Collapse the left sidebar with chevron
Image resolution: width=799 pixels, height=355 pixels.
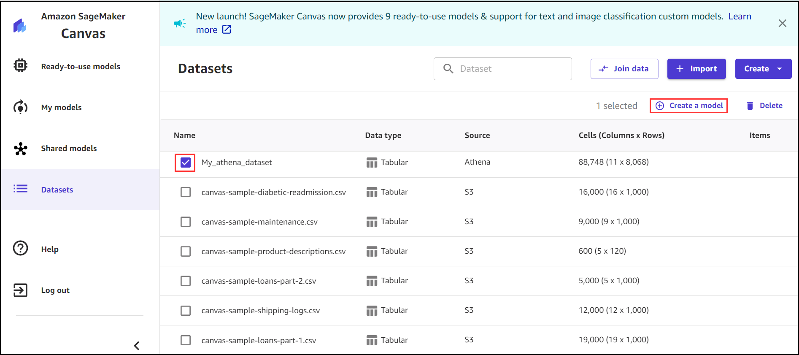(137, 346)
